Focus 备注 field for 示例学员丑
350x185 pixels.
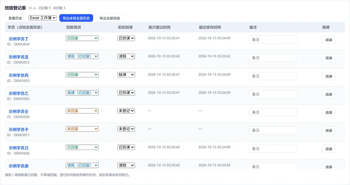[x=273, y=58]
